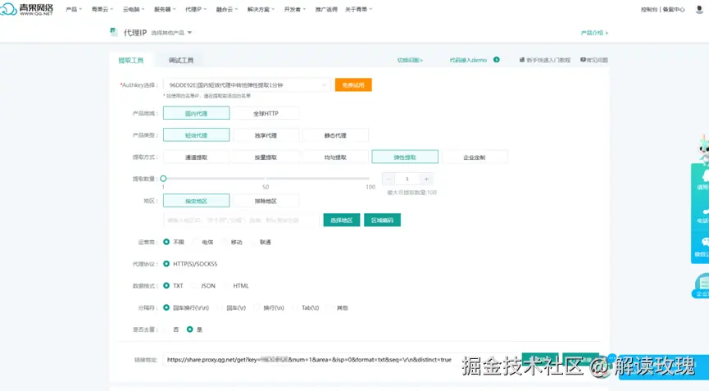Select the 电信 carrier radio button
The height and width of the screenshot is (391, 709).
(x=196, y=242)
